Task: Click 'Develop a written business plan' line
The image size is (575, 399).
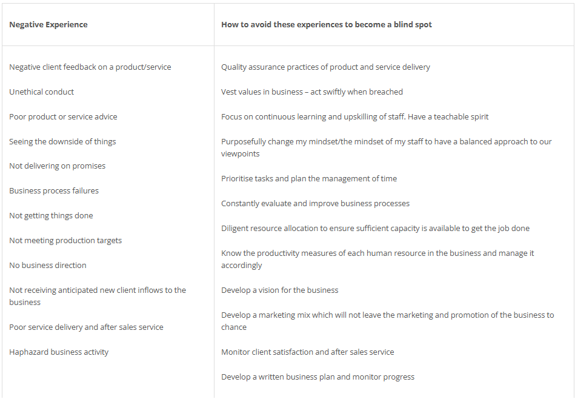Action: [317, 377]
